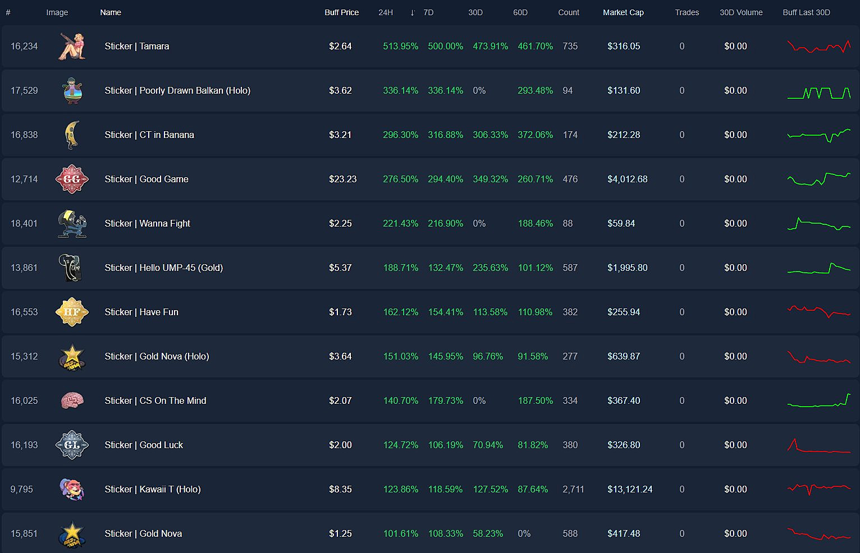Viewport: 860px width, 553px height.
Task: Open the Poorly Drawn Balkan (Holo) sticker icon
Action: tap(72, 90)
